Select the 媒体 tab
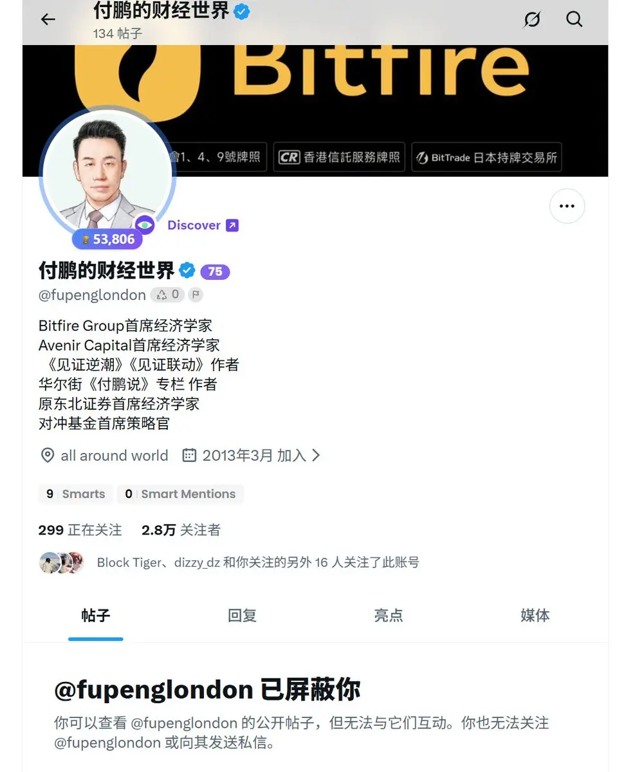Screen dimensions: 626x772 coord(535,616)
